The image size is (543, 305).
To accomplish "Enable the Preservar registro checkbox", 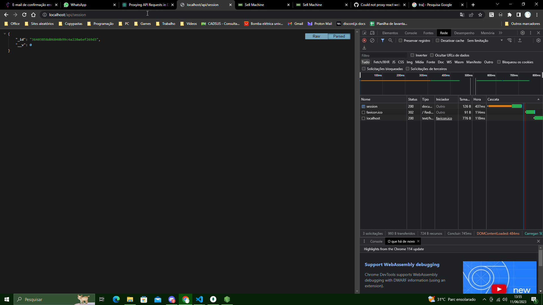I will [x=400, y=40].
